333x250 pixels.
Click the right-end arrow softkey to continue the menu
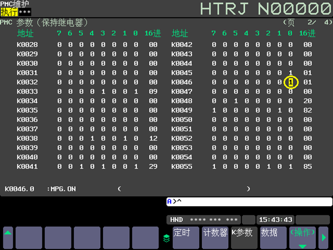tap(324, 237)
